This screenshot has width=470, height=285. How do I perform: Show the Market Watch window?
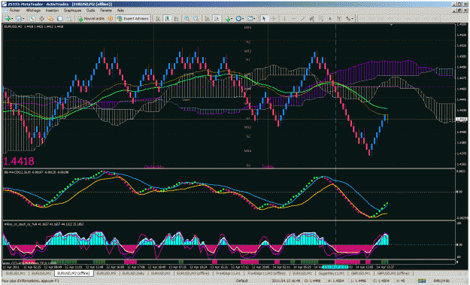pyautogui.click(x=32, y=19)
